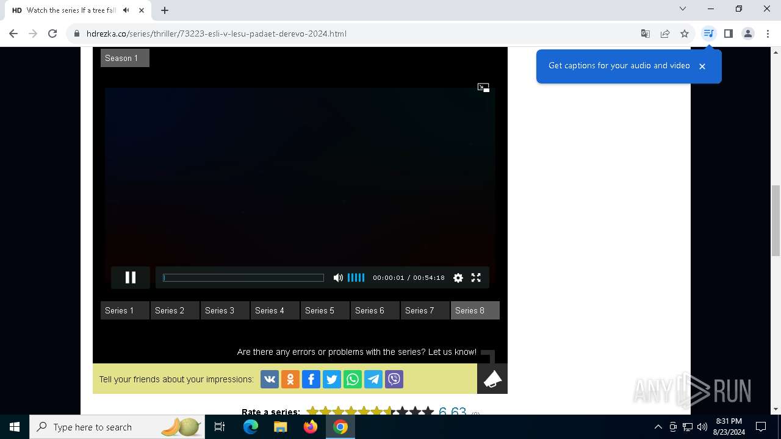Enter fullscreen video mode
781x439 pixels.
coord(476,277)
